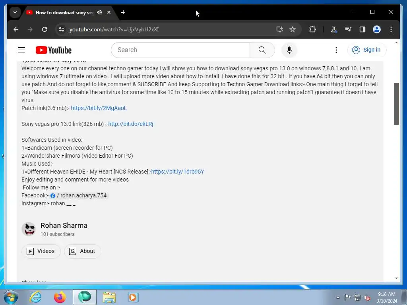407x305 pixels.
Task: Open the Windows Start button
Action: pyautogui.click(x=11, y=297)
